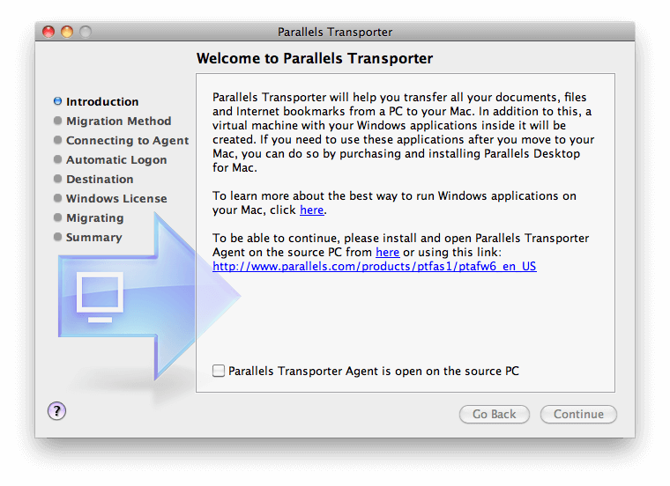
Task: Select the Migrating step
Action: [95, 218]
